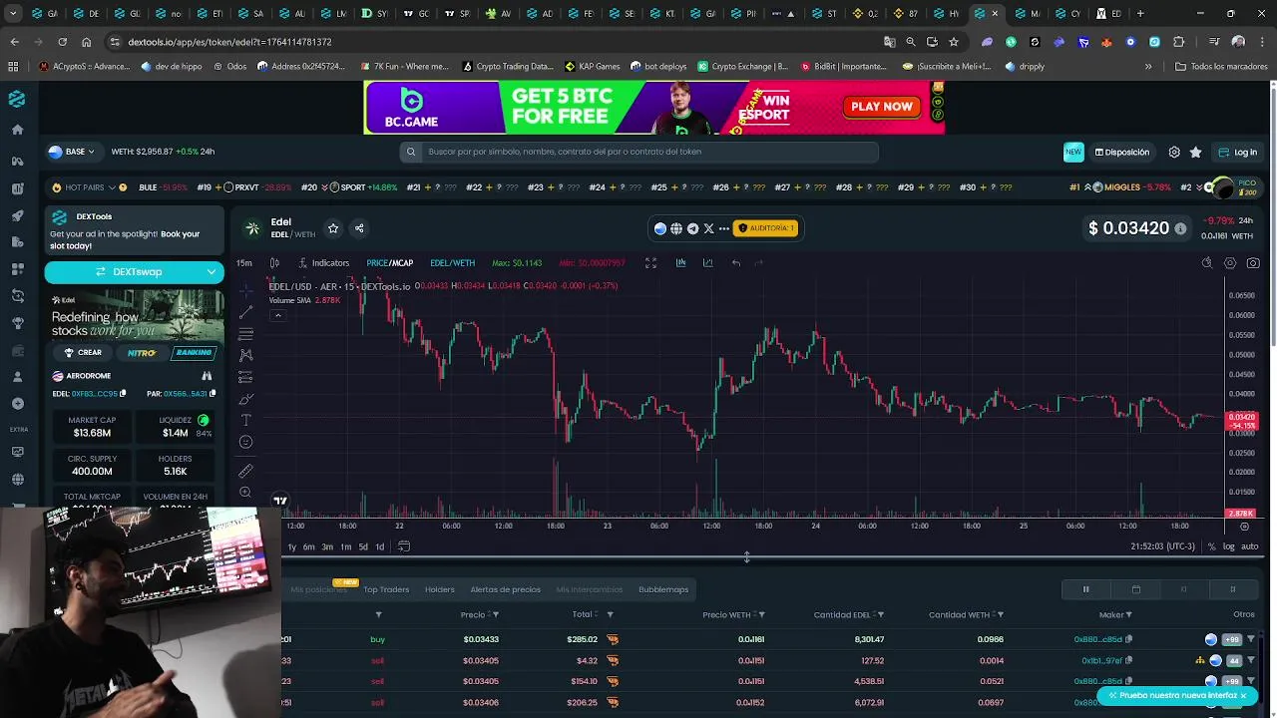Set chart range to 6m
Viewport: 1277px width, 718px height.
(x=308, y=546)
